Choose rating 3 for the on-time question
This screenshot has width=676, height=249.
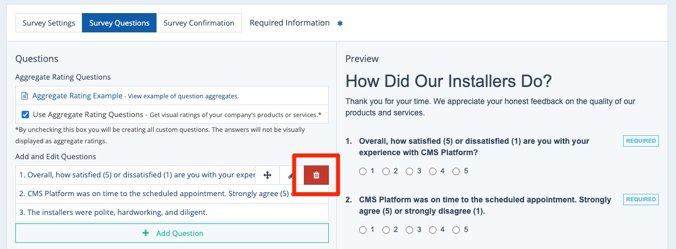(x=410, y=230)
